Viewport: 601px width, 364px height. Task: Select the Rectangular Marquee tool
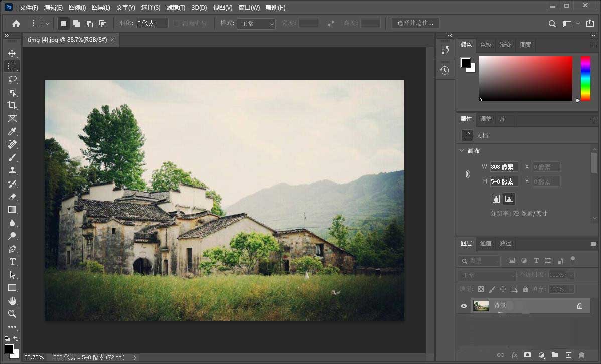tap(12, 66)
